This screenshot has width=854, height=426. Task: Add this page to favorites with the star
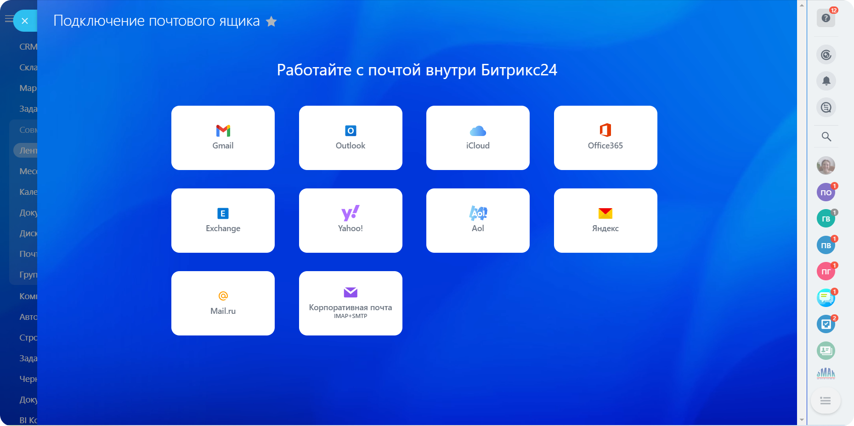271,22
